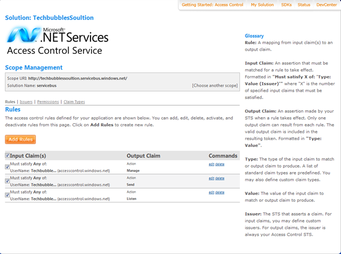Uncheck the checkbox for the Listen rule
Image resolution: width=341 pixels, height=254 pixels.
(7, 195)
